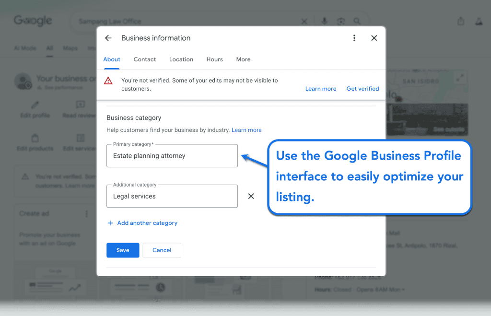This screenshot has width=491, height=316.
Task: Open the Location tab
Action: (x=181, y=59)
